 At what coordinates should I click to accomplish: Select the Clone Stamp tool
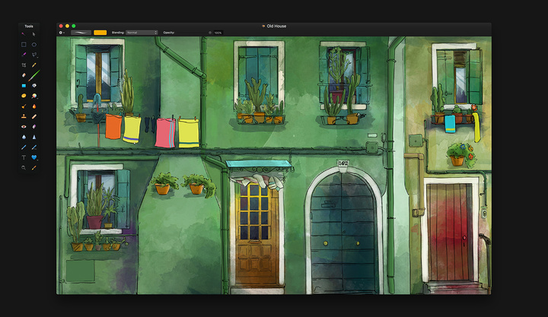coord(24,116)
